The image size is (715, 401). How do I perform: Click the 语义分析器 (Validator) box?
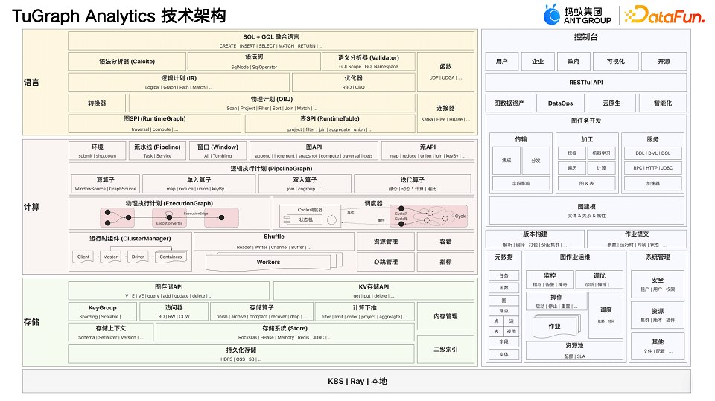(x=369, y=62)
